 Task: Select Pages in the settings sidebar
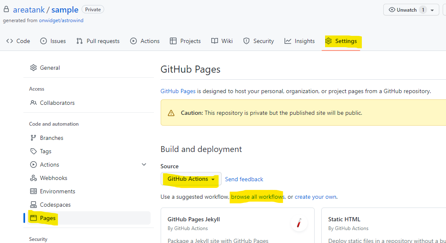point(48,218)
